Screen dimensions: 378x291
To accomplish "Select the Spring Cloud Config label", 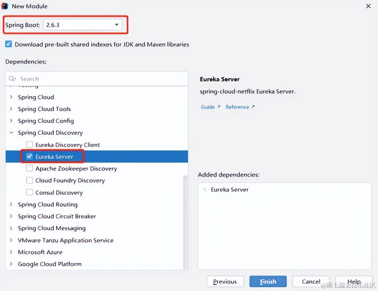I will 46,121.
